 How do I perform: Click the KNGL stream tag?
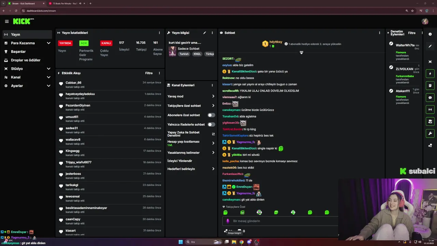pyautogui.click(x=197, y=54)
